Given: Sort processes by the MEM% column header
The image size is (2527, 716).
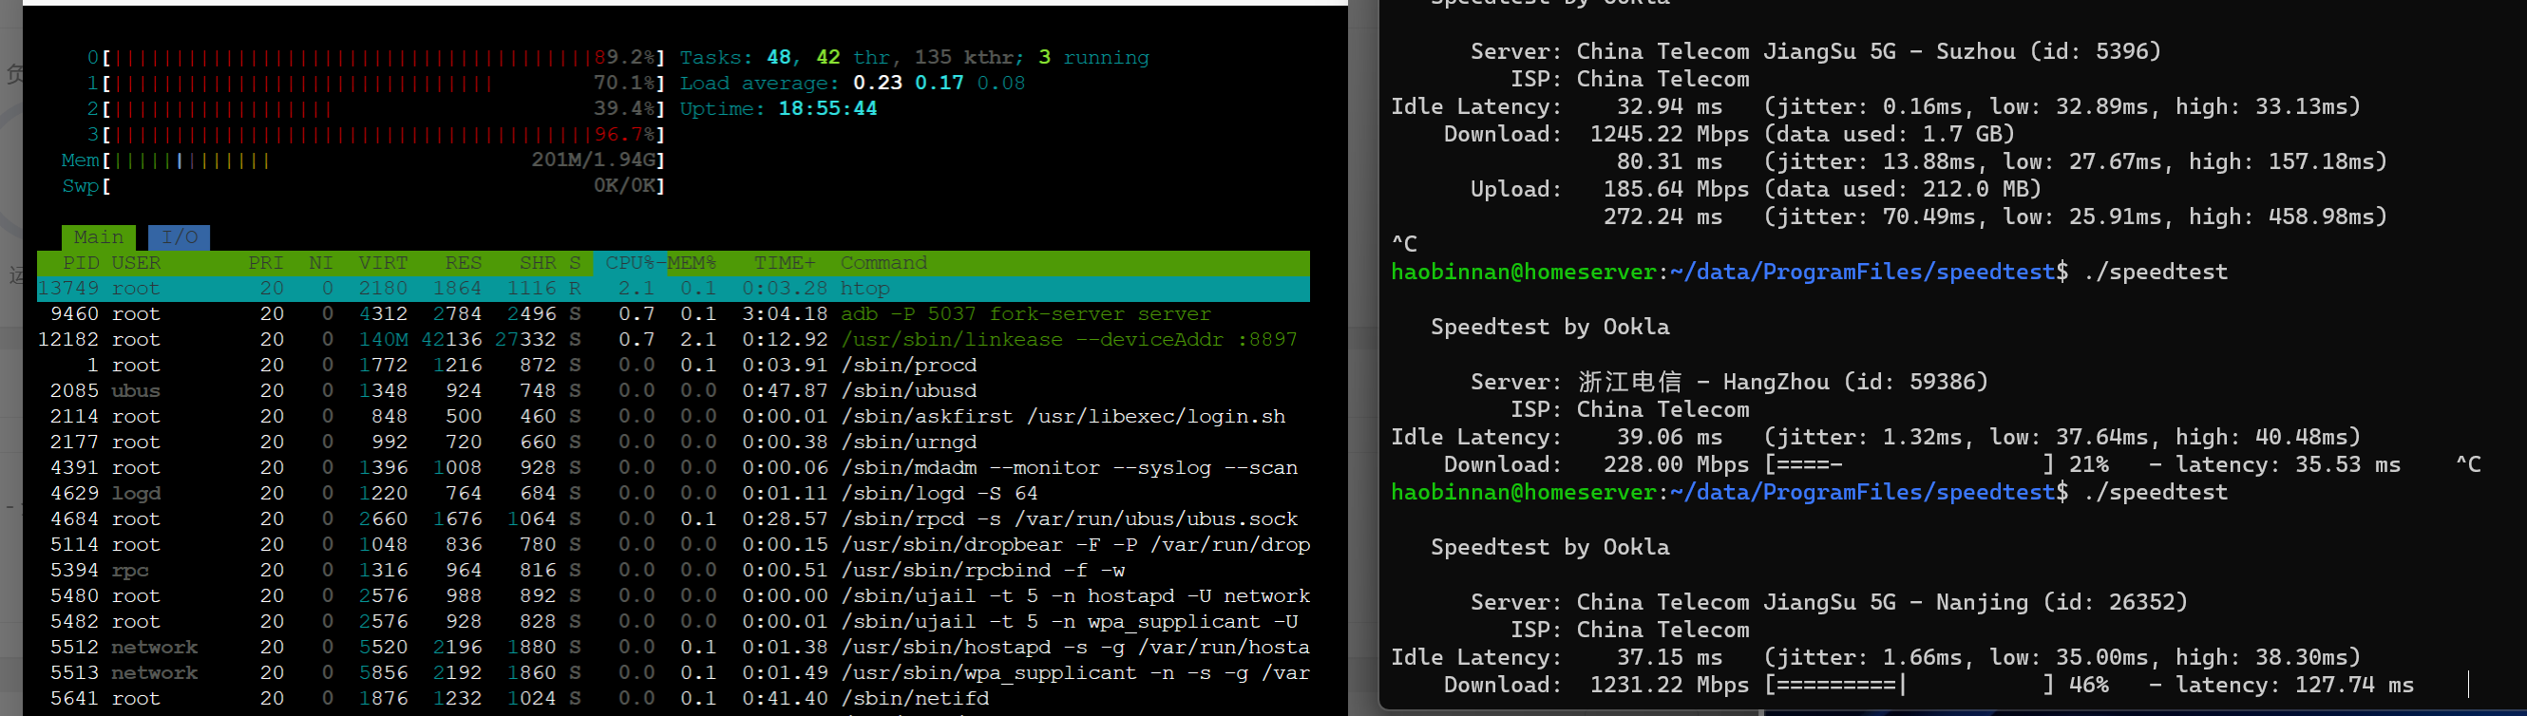Looking at the screenshot, I should point(692,263).
